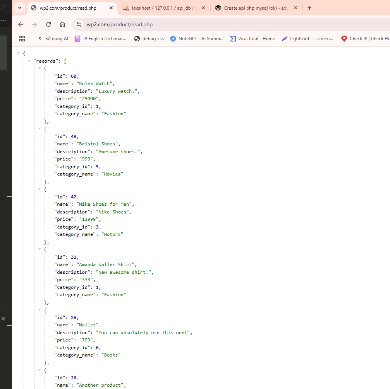The image size is (390, 389).
Task: Close the Create api php mysql tab
Action: pyautogui.click(x=296, y=8)
